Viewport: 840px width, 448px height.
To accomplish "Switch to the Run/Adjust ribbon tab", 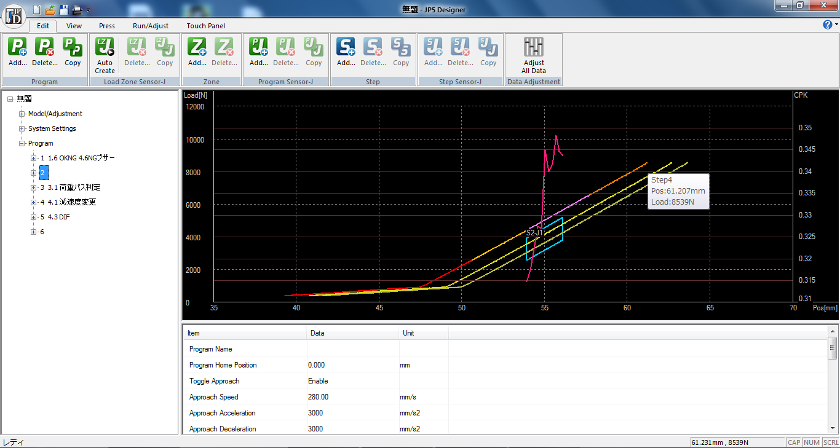I will [x=151, y=26].
